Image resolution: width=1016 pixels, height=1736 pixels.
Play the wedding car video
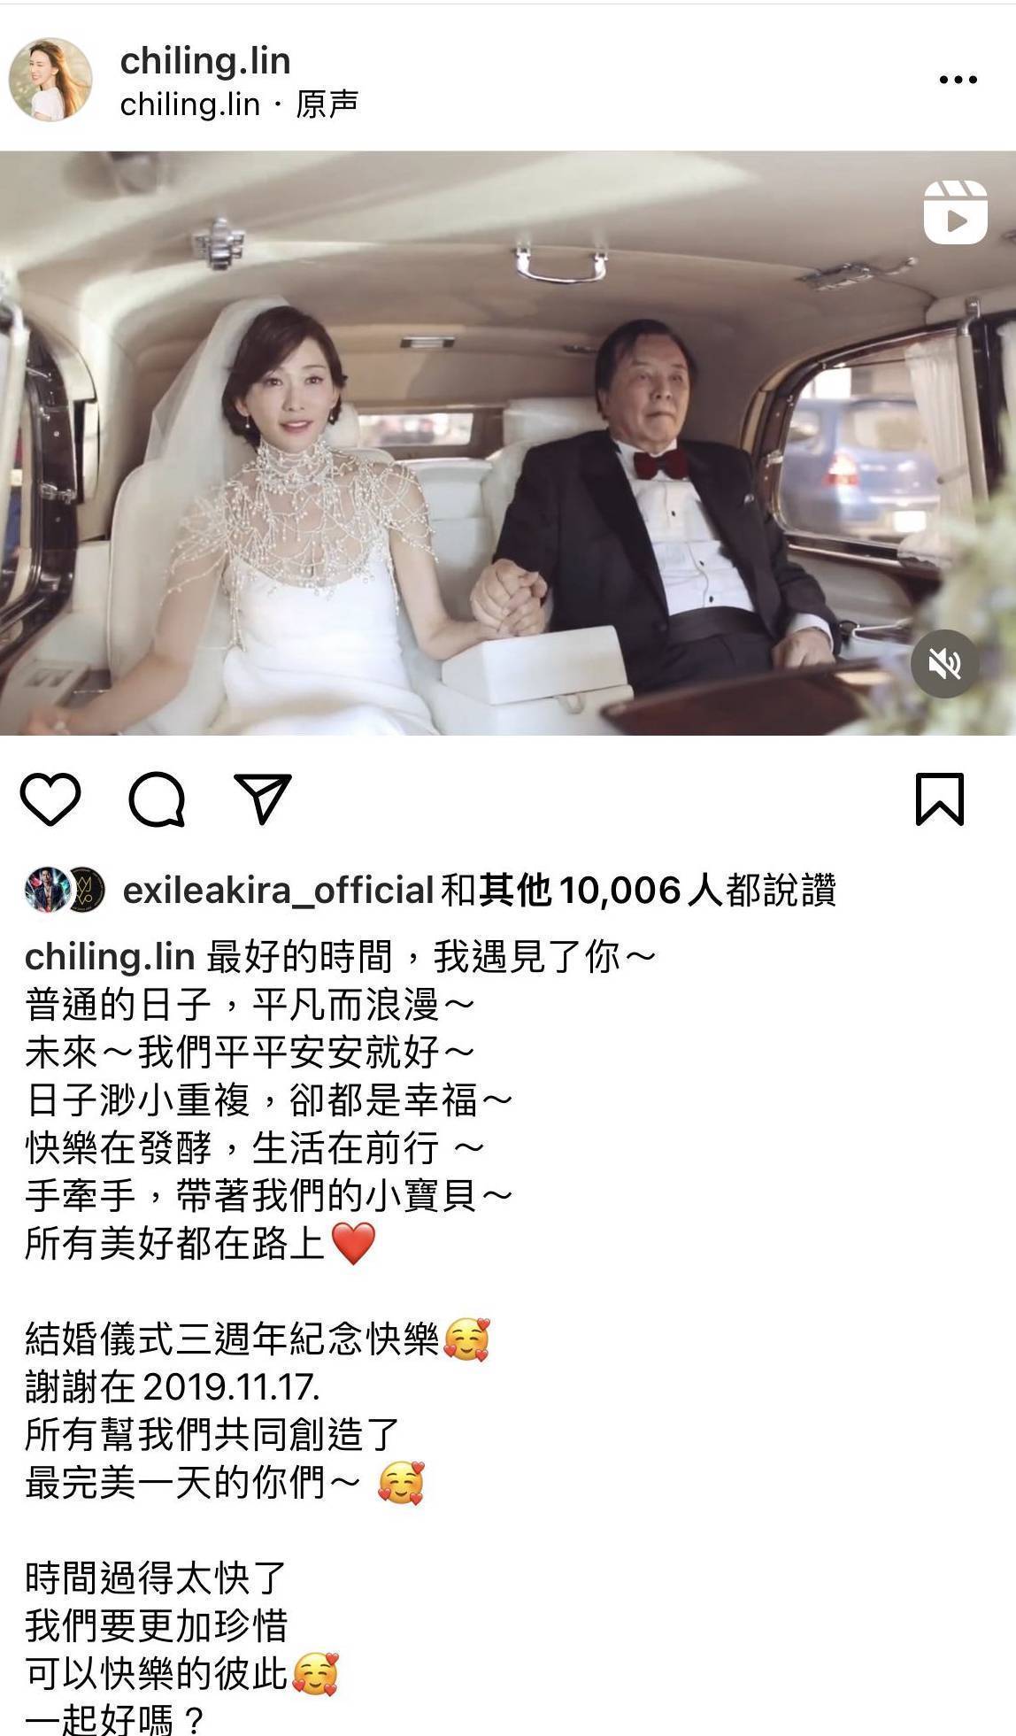(508, 443)
